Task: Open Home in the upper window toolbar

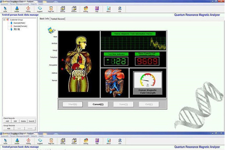Action: tap(5, 9)
